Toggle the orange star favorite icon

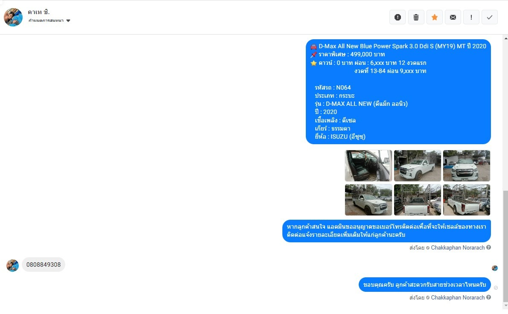click(x=435, y=17)
